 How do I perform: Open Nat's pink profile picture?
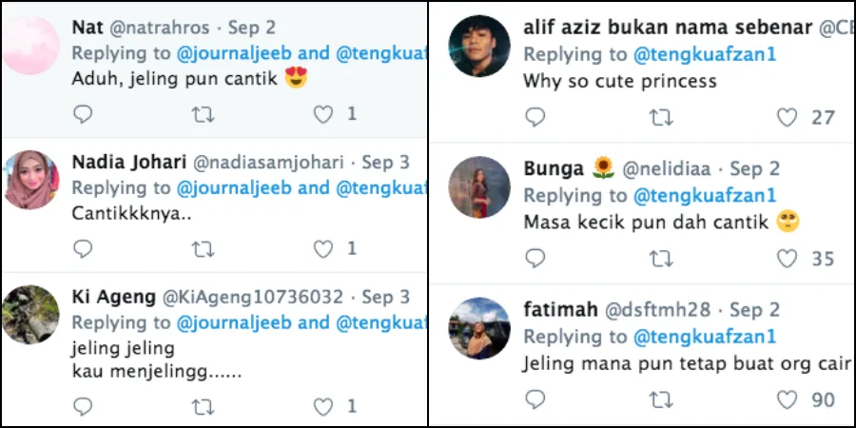point(30,46)
